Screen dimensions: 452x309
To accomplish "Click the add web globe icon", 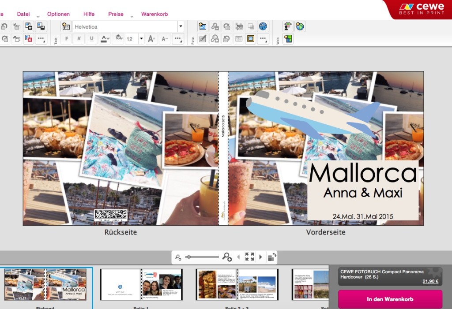I will coord(300,26).
